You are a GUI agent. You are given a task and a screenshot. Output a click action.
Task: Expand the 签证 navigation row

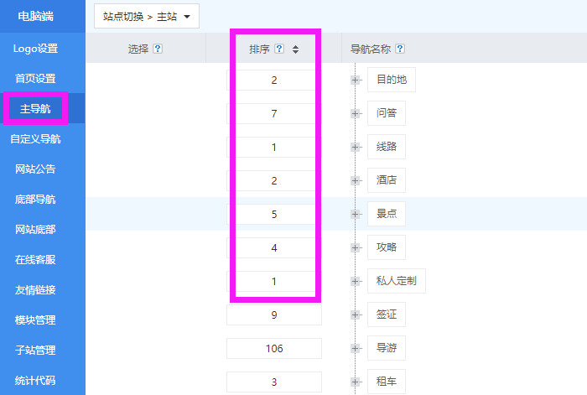(x=356, y=314)
